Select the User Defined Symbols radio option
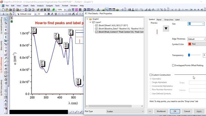Image resolution: width=206 pixels, height=116 pixels. [x=151, y=94]
